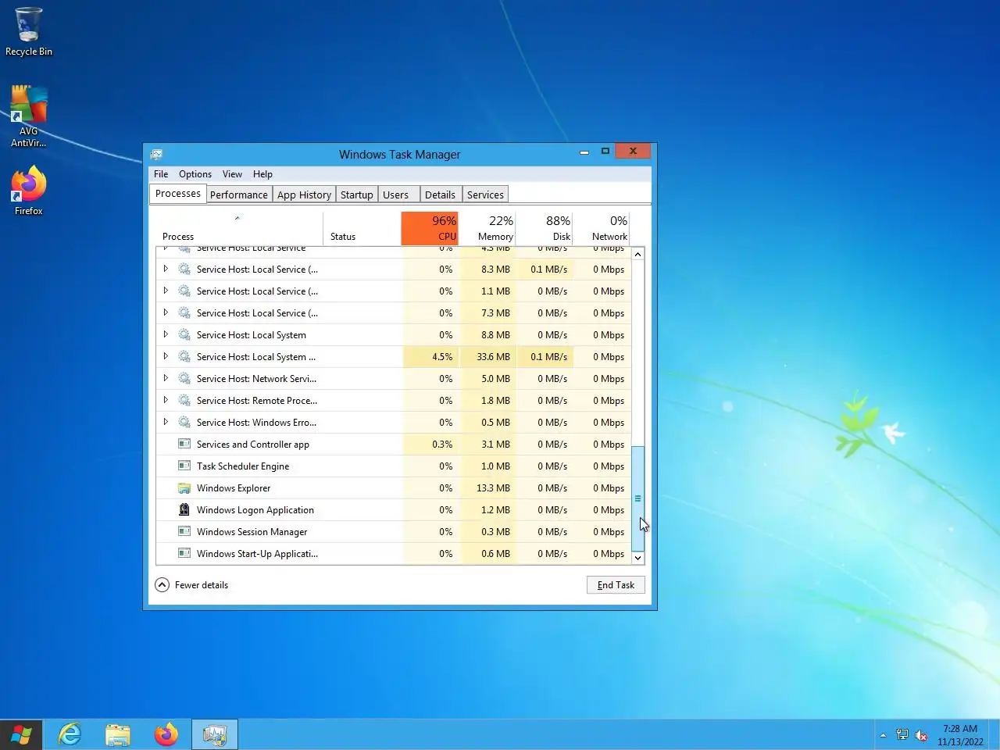Screen dimensions: 1000x750
Task: Sort by the Disk column header
Action: 545,228
